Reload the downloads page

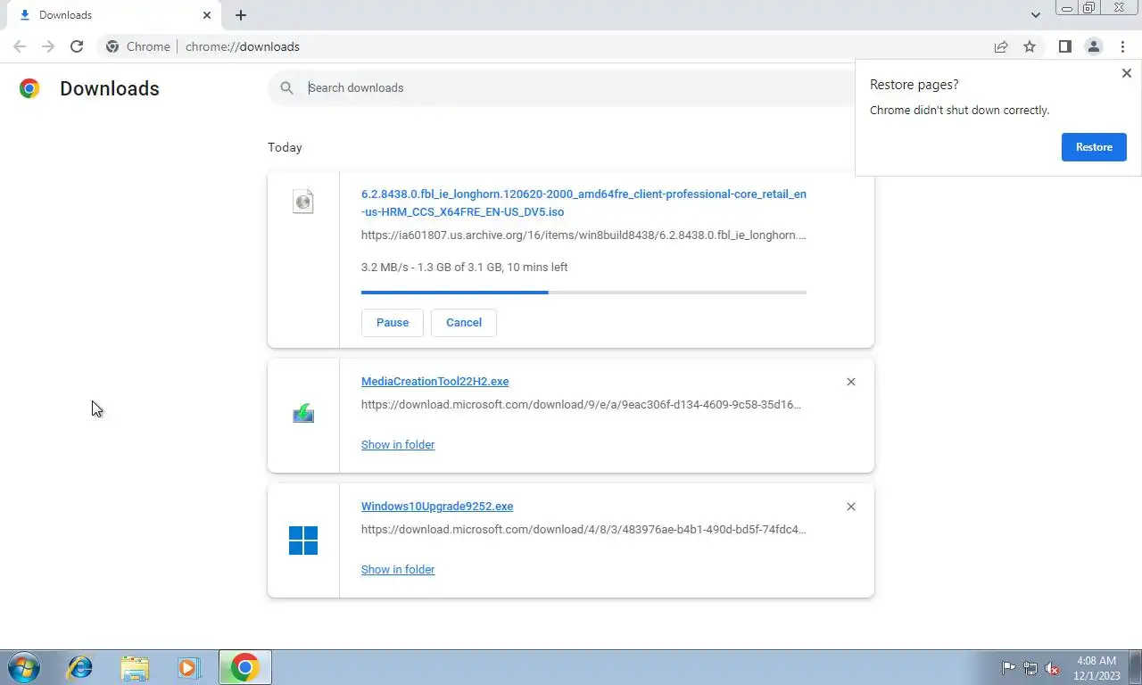(77, 46)
